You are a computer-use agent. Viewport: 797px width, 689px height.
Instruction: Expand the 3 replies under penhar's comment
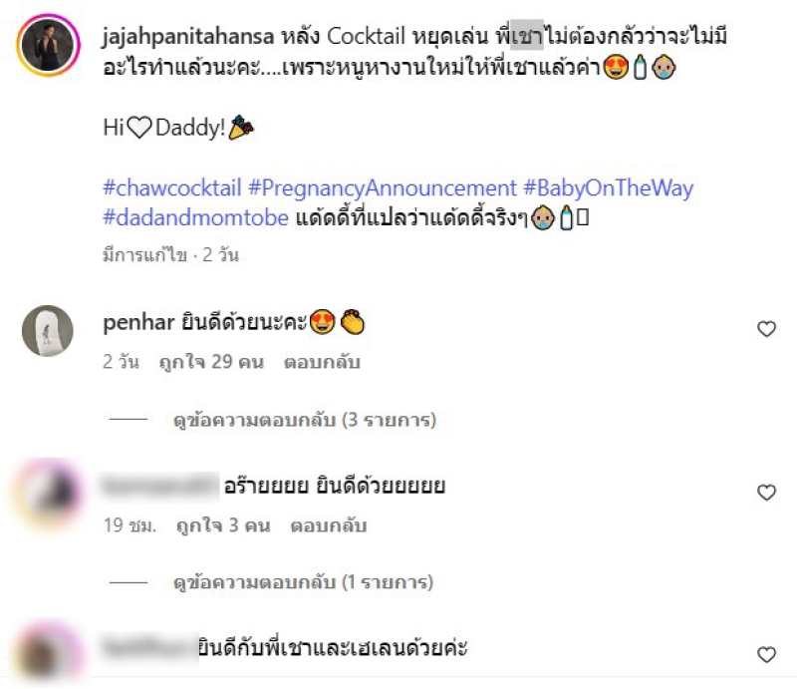(305, 421)
